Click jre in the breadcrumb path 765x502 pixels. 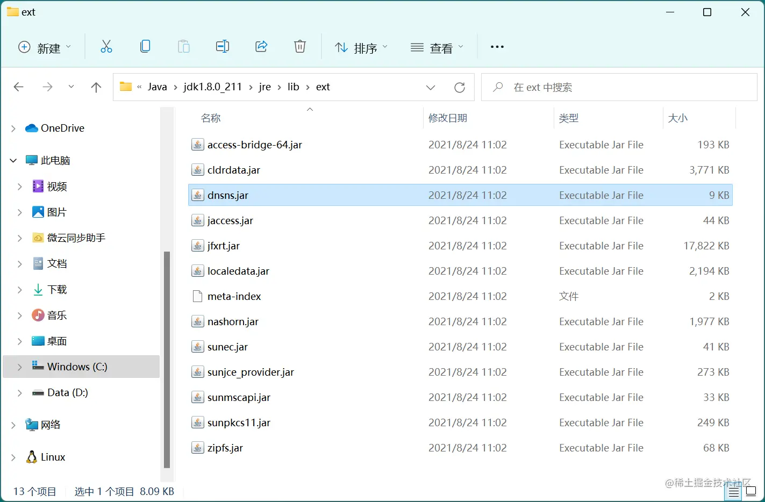coord(265,87)
